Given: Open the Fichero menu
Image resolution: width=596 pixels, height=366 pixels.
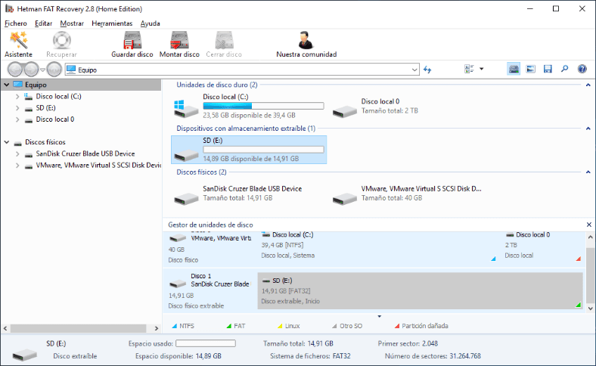Looking at the screenshot, I should 16,23.
